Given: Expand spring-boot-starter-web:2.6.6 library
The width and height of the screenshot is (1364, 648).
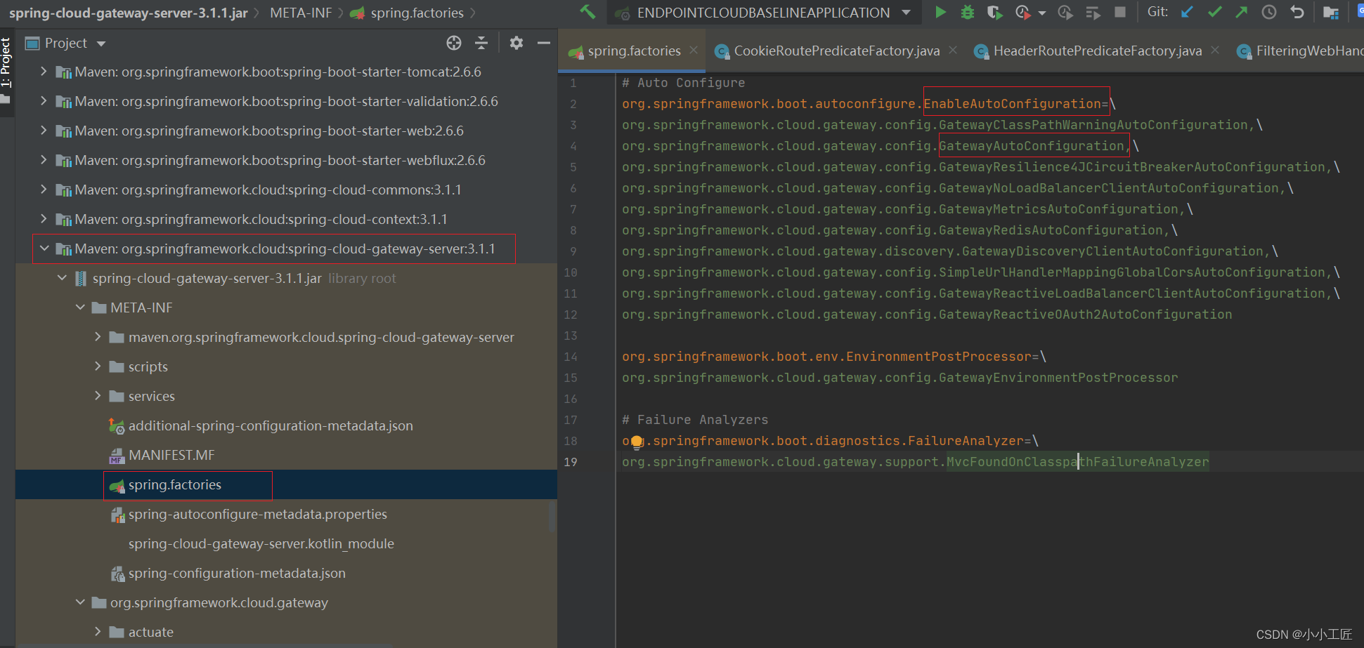Looking at the screenshot, I should pyautogui.click(x=44, y=131).
